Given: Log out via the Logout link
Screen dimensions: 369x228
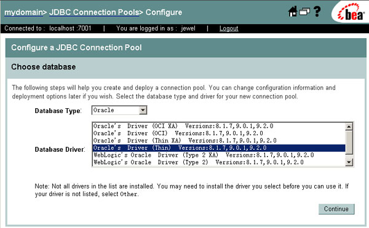Looking at the screenshot, I should pos(229,28).
